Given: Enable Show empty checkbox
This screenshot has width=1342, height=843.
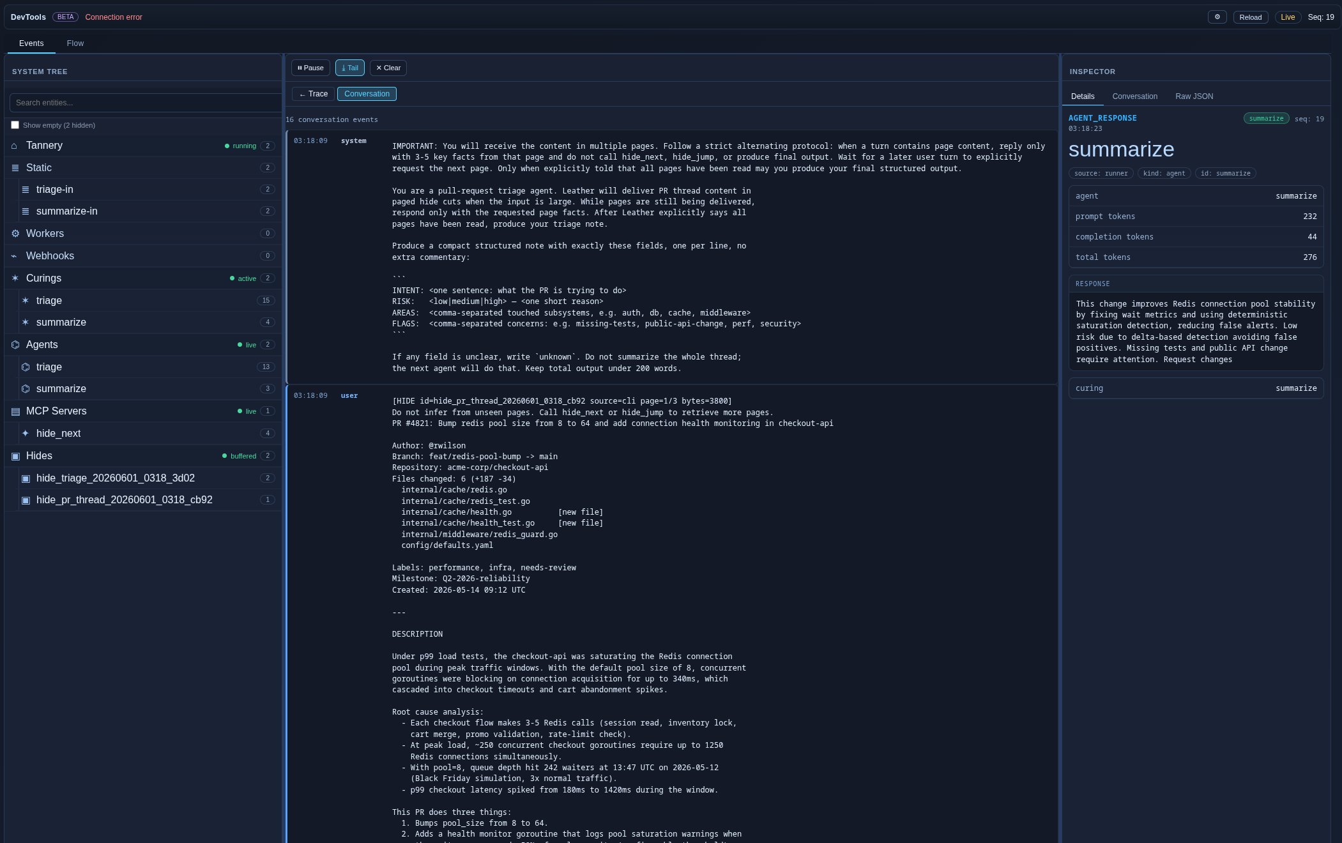Looking at the screenshot, I should pos(15,125).
